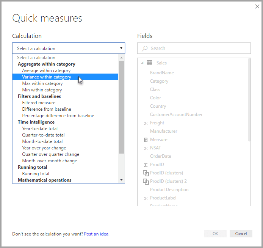
Task: Select Year-to-date total
Action: (65, 129)
